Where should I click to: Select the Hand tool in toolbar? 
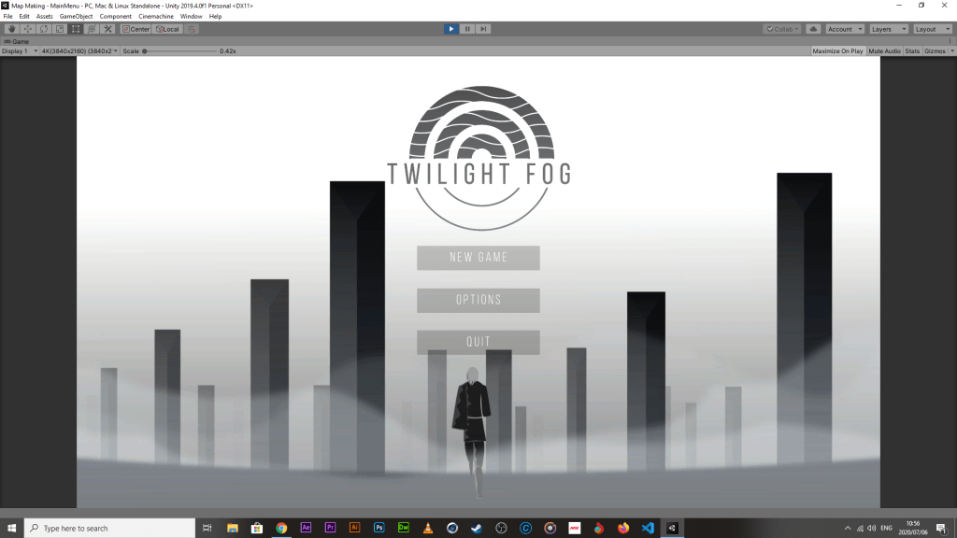11,29
